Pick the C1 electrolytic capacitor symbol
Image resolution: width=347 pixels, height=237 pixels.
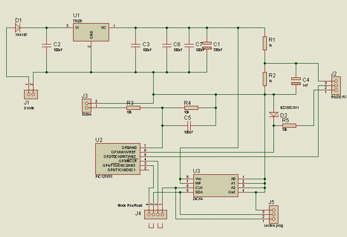tap(207, 45)
